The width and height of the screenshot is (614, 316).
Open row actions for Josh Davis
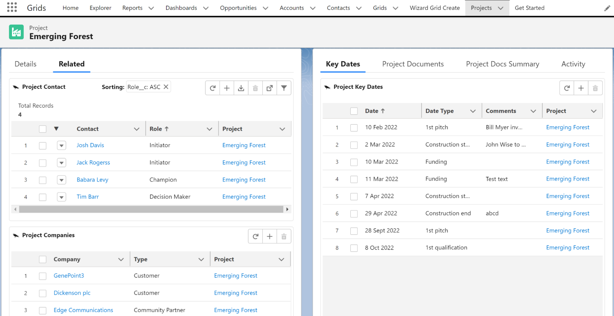[x=61, y=145]
